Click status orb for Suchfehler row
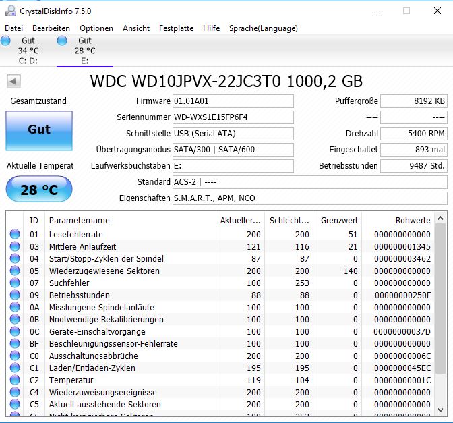The height and width of the screenshot is (423, 453). point(15,283)
